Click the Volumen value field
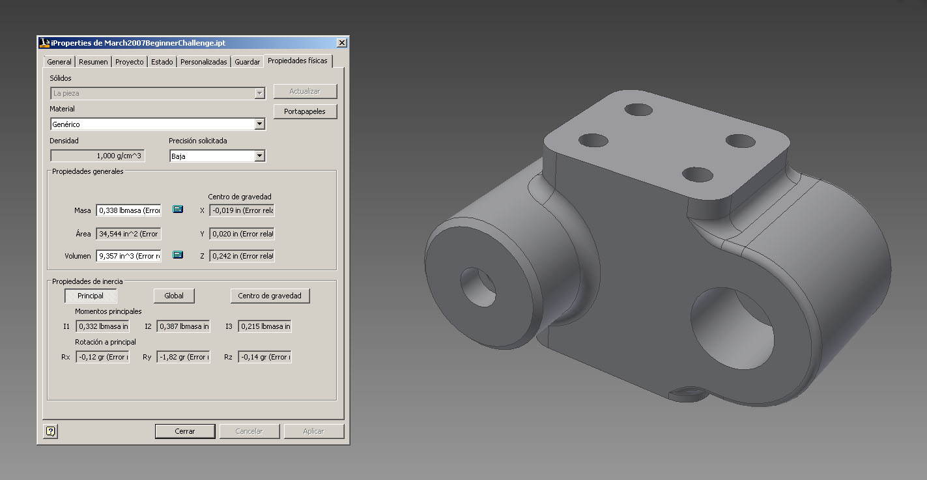Viewport: 927px width, 480px height. coord(128,256)
